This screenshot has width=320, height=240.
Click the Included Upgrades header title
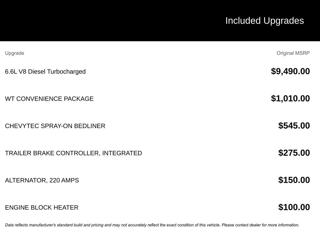click(x=264, y=21)
